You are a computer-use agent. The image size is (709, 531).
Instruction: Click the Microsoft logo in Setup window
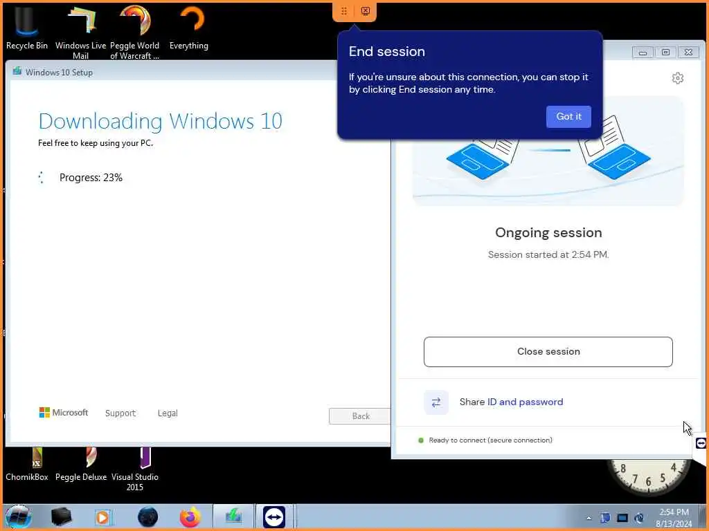(63, 412)
